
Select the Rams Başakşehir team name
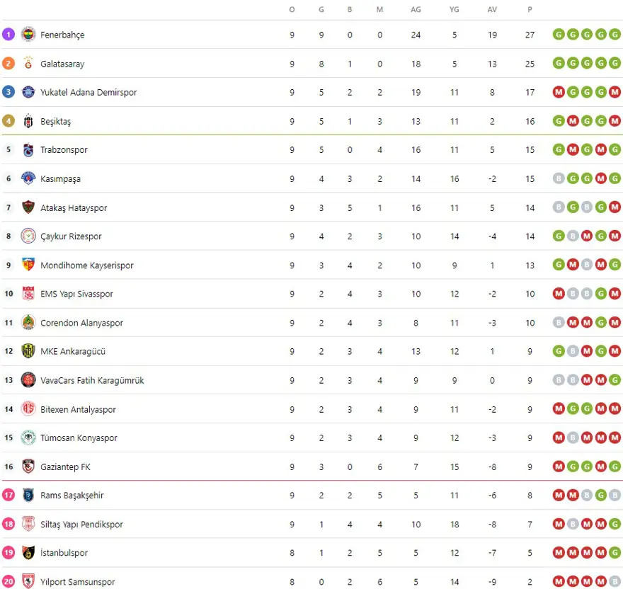[x=72, y=496]
